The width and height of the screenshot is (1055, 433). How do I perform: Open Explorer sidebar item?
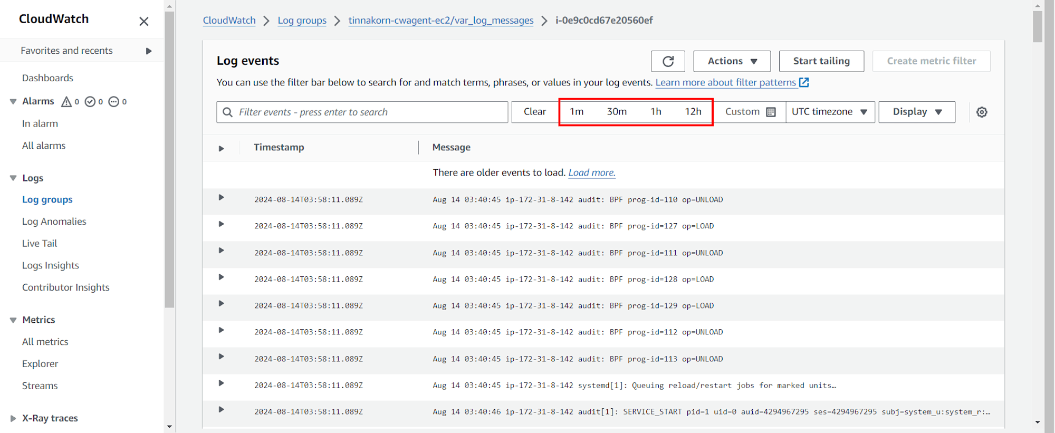tap(40, 364)
